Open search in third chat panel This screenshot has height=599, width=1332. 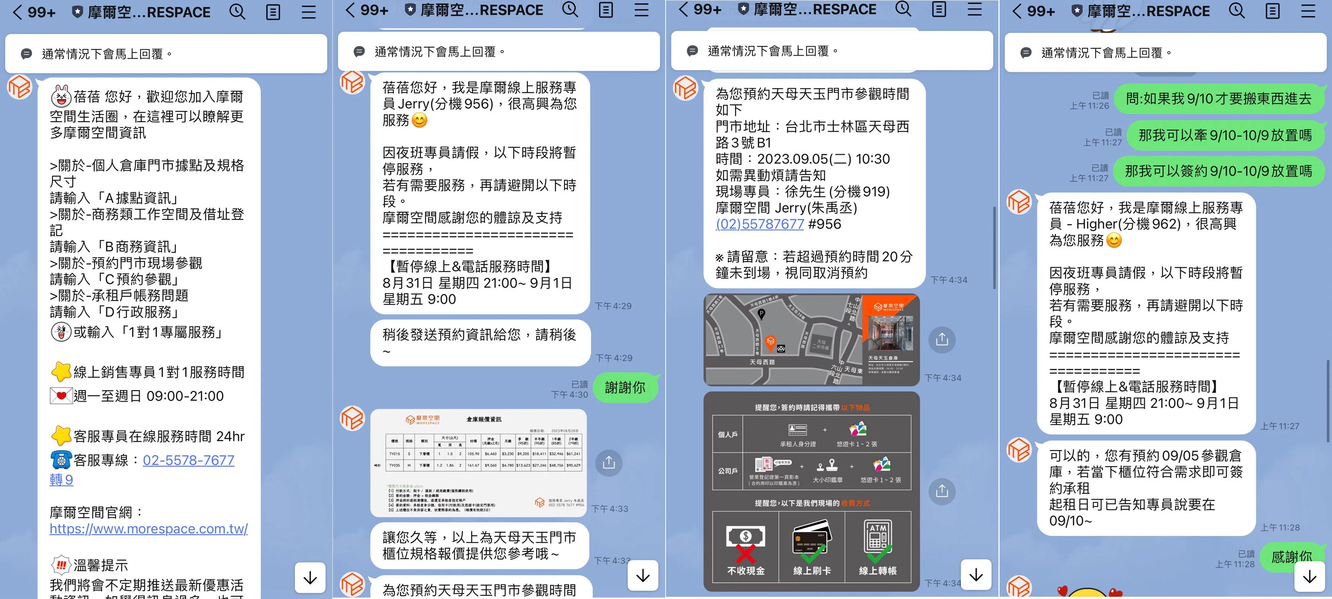click(x=903, y=8)
